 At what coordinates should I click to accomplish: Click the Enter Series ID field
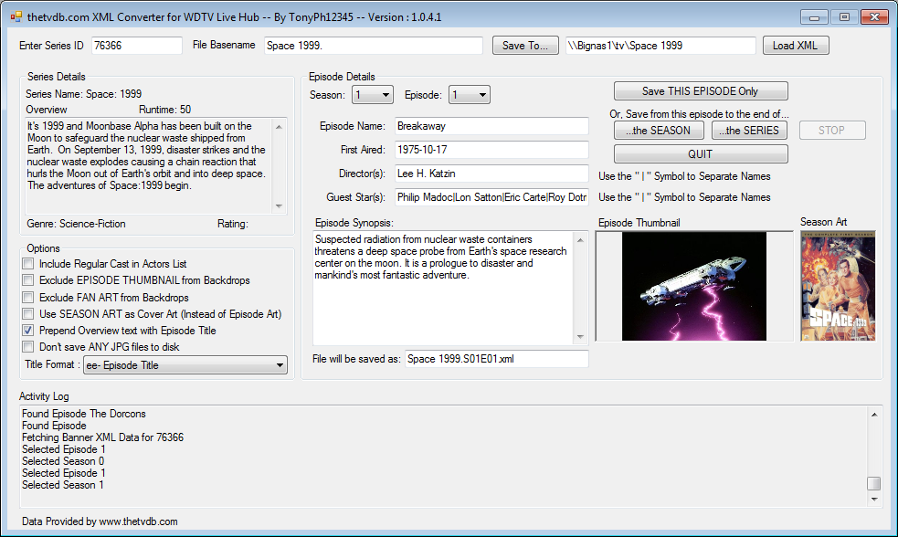(x=136, y=46)
